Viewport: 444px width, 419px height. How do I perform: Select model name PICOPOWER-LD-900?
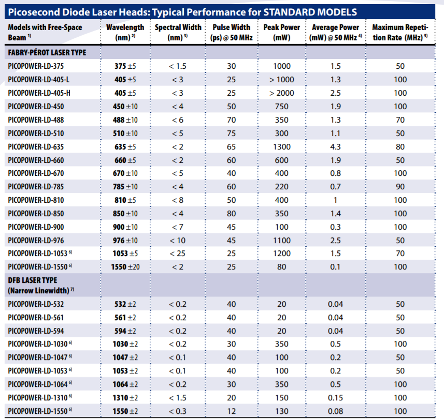pos(36,227)
